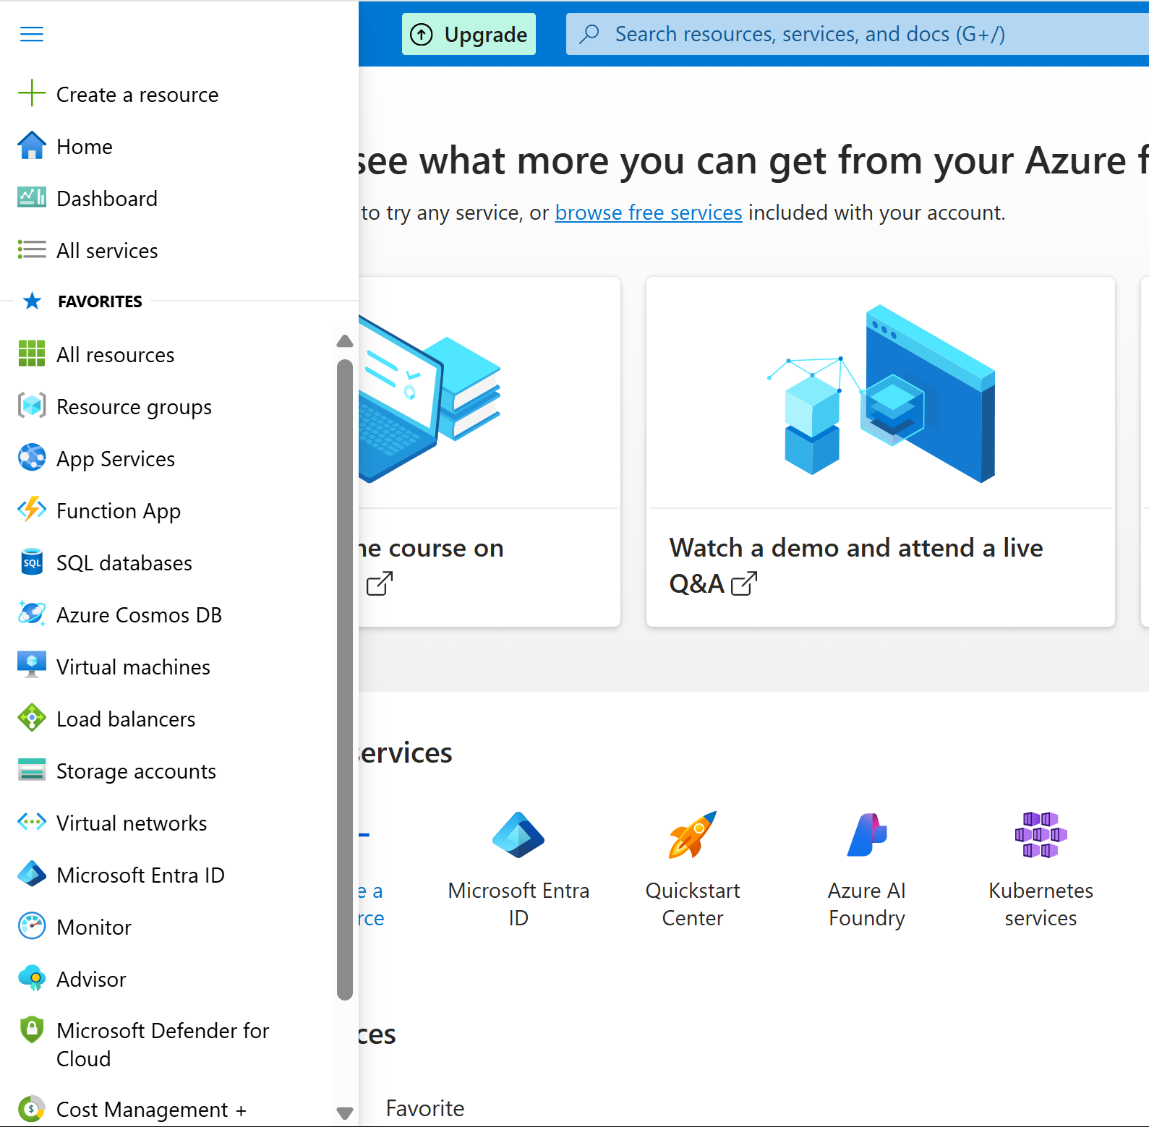1149x1127 pixels.
Task: Open Kubernetes services icon
Action: pos(1041,835)
